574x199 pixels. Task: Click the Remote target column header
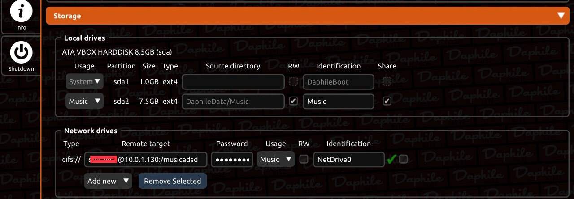pyautogui.click(x=146, y=144)
